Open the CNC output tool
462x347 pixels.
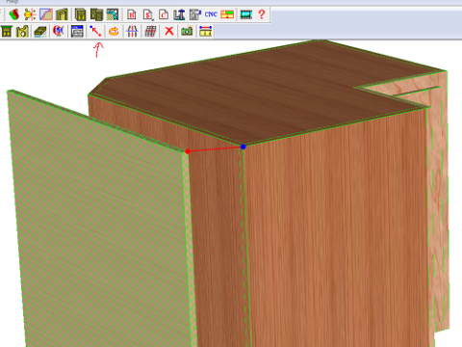pos(211,14)
